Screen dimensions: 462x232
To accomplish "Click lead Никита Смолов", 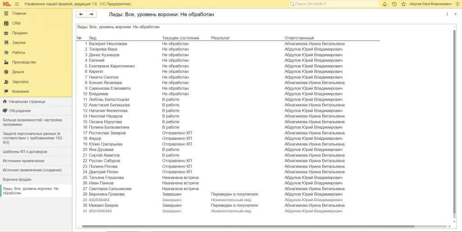I will click(104, 77).
